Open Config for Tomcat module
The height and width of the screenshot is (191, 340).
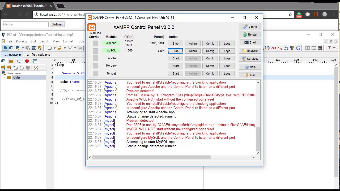tap(210, 73)
